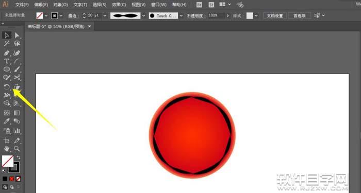Click the 首选项 button
The image size is (361, 193).
point(300,15)
